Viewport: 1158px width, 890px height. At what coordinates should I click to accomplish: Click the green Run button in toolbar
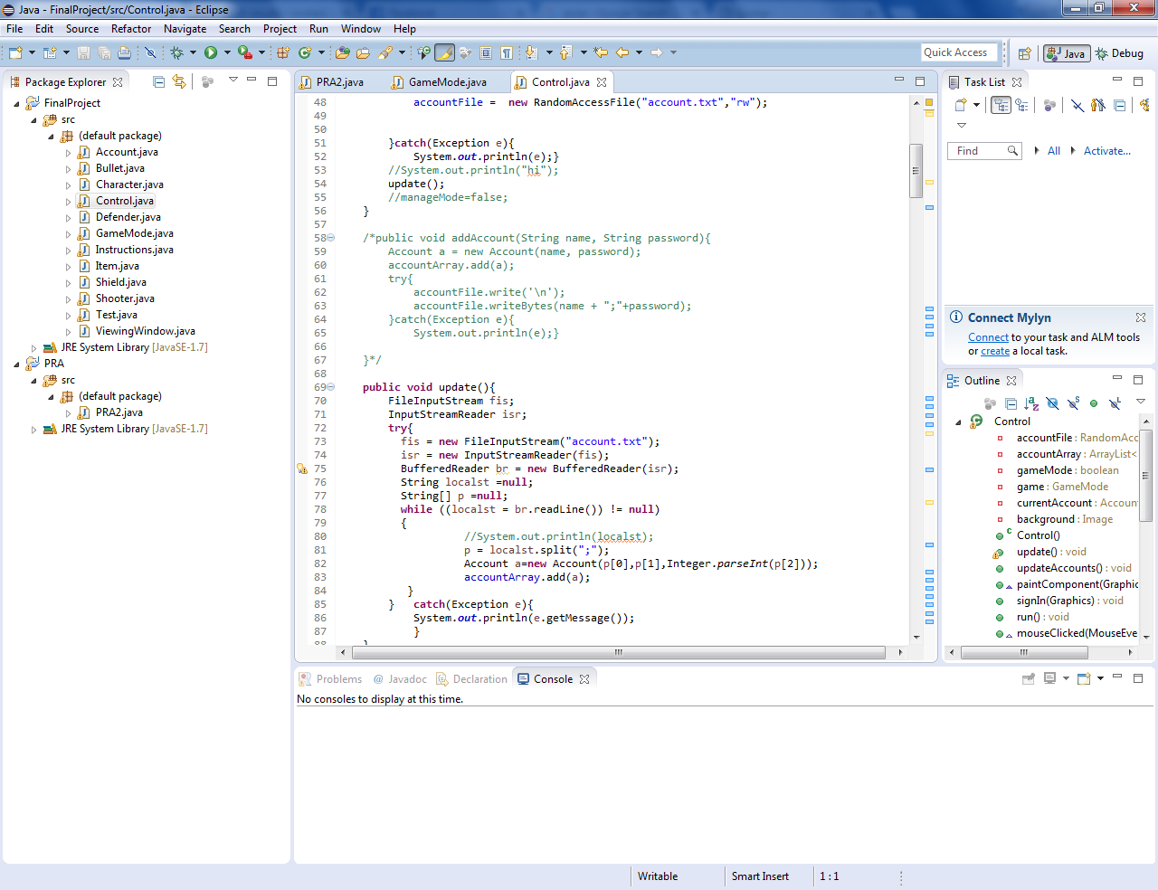point(210,53)
